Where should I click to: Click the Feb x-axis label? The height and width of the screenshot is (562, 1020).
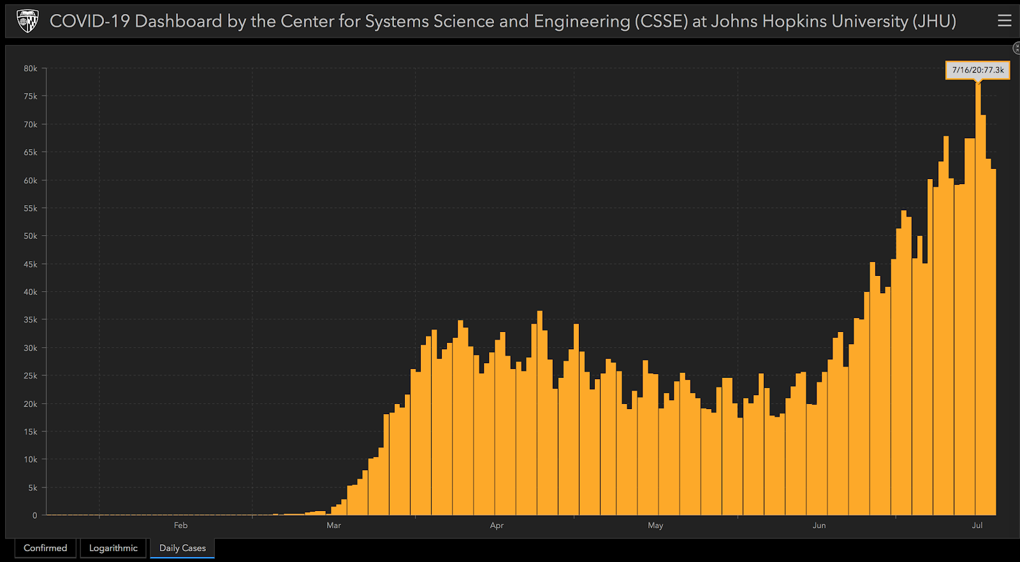point(180,526)
